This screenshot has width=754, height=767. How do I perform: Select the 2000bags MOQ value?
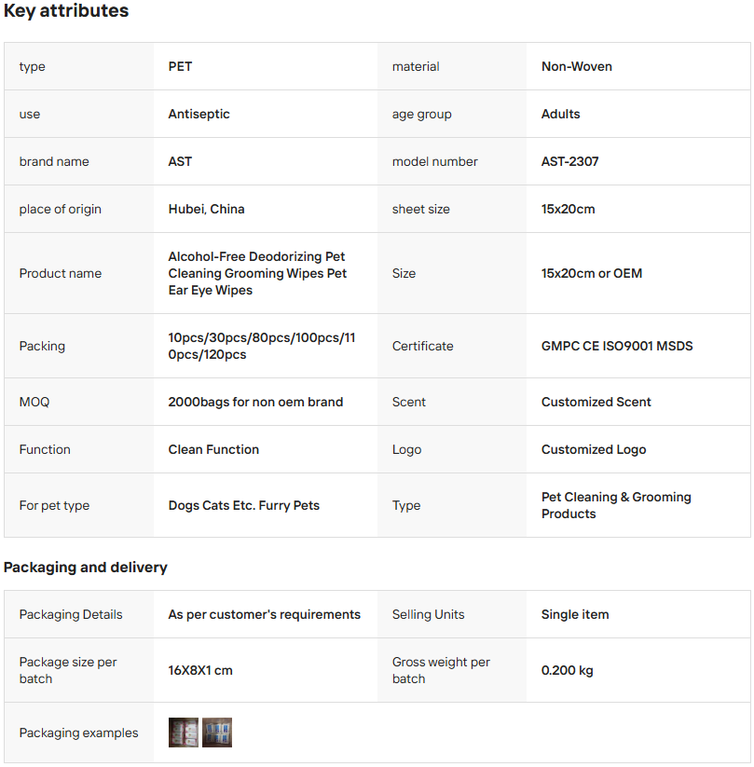(255, 402)
